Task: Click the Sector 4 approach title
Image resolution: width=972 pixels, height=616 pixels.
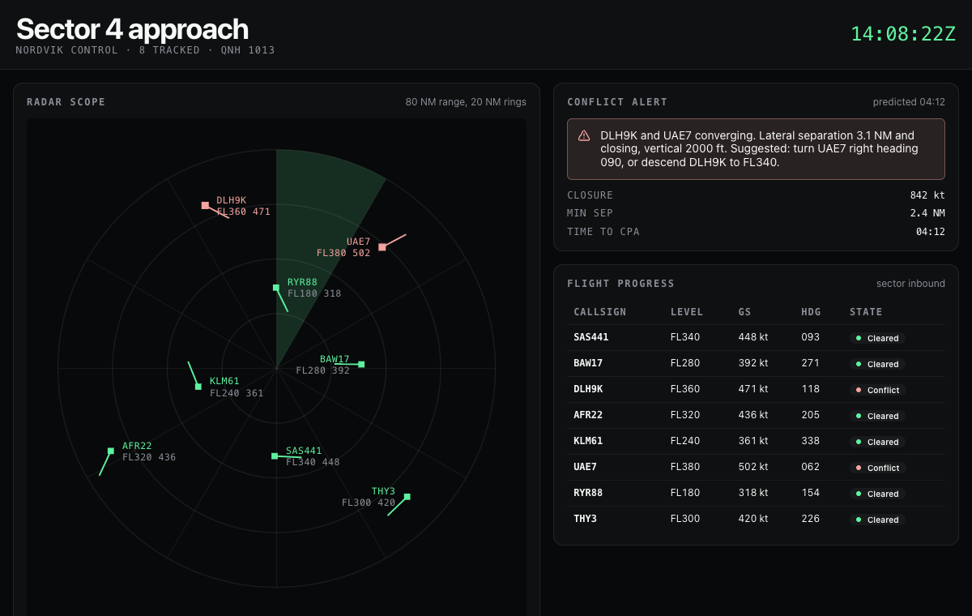Action: click(132, 29)
